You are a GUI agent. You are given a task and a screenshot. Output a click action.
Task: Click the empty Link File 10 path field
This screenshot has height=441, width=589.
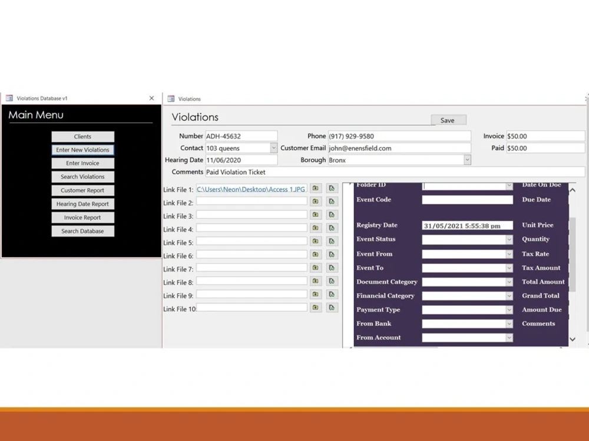coord(252,308)
